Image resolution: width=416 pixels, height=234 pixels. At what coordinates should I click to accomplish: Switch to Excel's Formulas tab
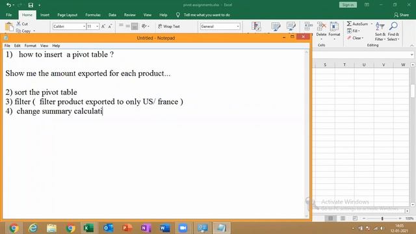point(93,15)
